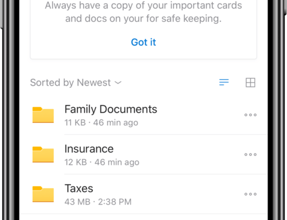
Task: Open the Taxes folder icon
Action: tap(43, 194)
